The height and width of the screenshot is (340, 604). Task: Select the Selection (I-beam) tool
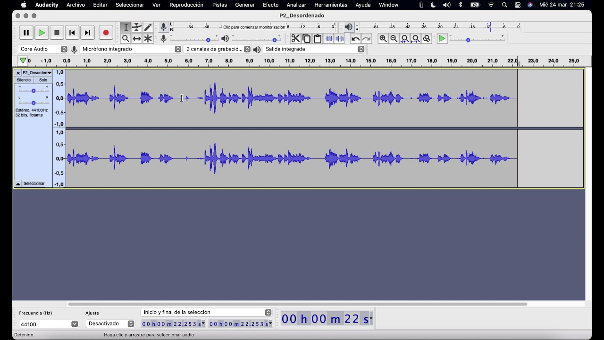click(126, 27)
